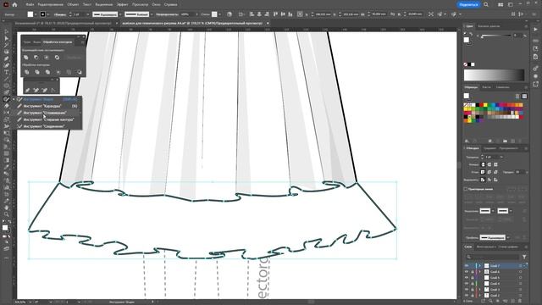The image size is (542, 305).
Task: Toggle lock on layer Слой 6
Action: point(473,271)
